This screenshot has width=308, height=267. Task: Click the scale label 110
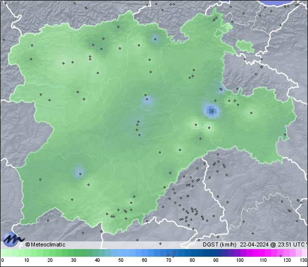coord(263,260)
